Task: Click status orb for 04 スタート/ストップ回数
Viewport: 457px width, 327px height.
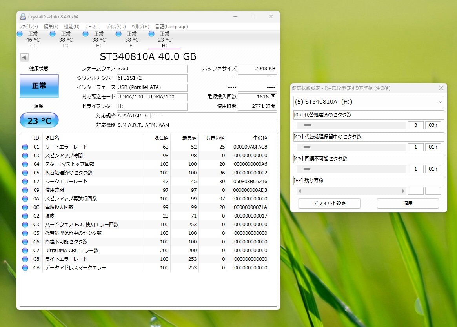Action: [x=25, y=164]
